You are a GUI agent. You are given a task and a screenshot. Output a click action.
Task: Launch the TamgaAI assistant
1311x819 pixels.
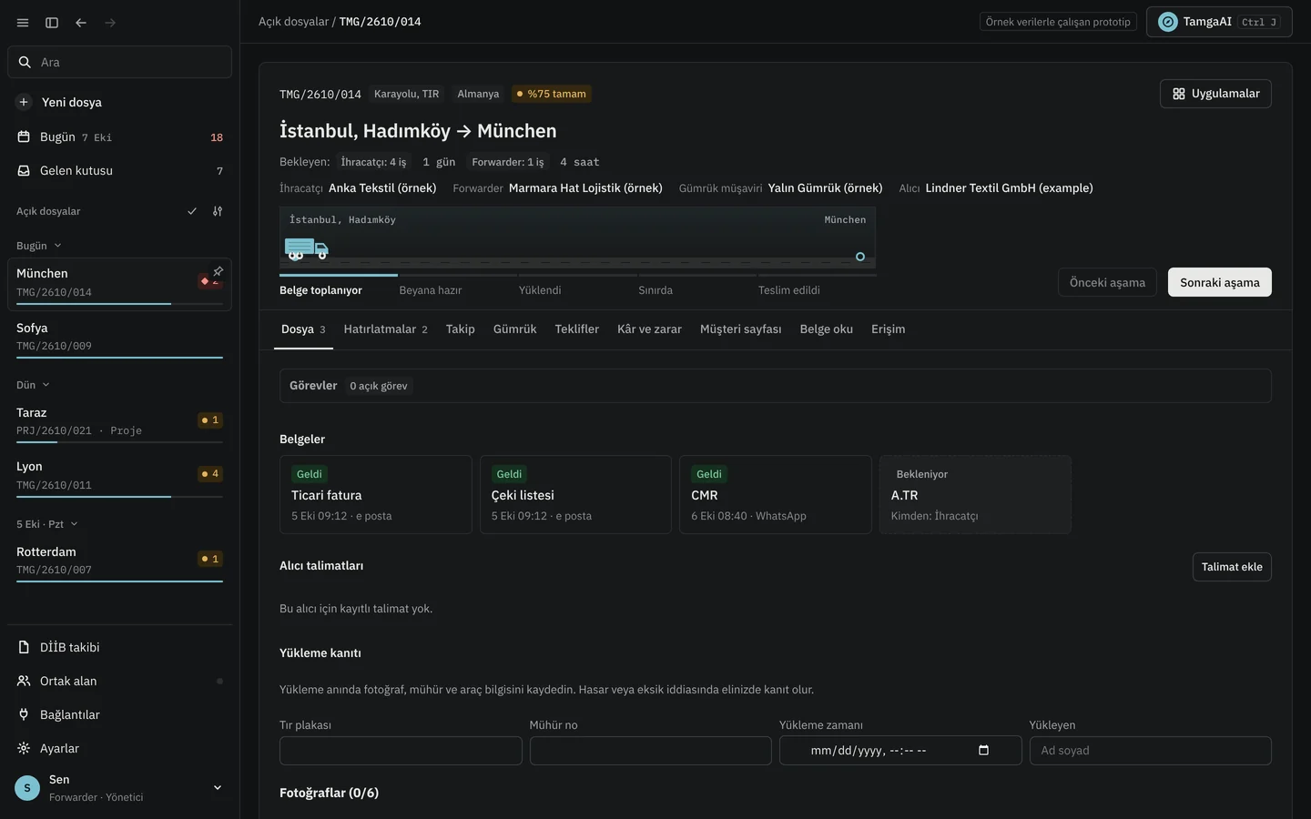click(x=1219, y=22)
